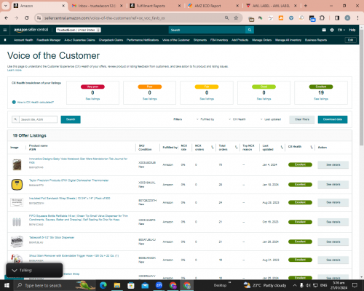Open the Chrome three-dot menu
Screen dimensions: 364x291
[x=357, y=18]
